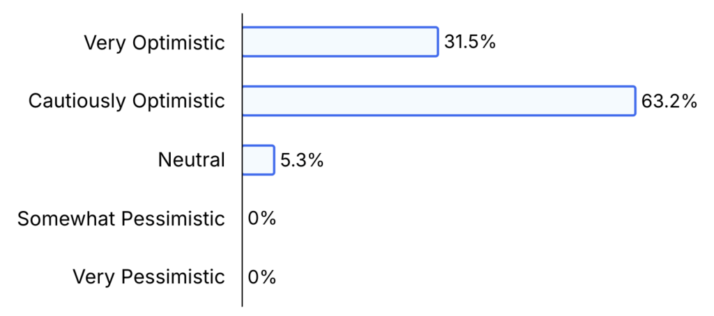This screenshot has height=316, width=714.
Task: Click the 0% value beside Somewhat Pessimistic
Action: click(262, 219)
